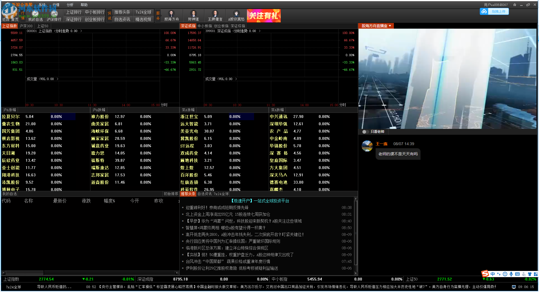Toggle Sogou punctuation mode icon
539x292 pixels.
499,274
